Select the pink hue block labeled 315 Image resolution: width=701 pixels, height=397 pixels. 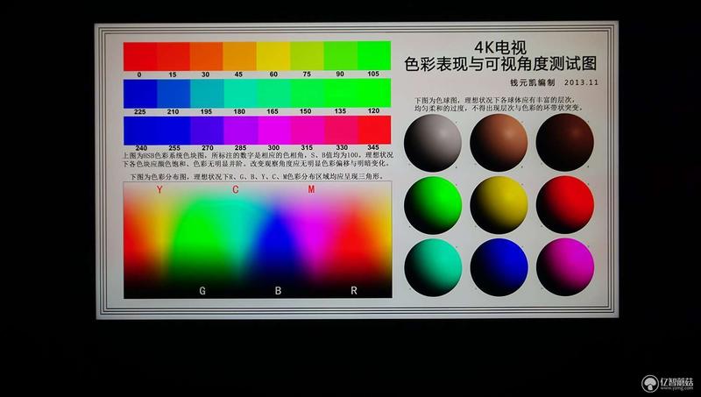[x=308, y=130]
